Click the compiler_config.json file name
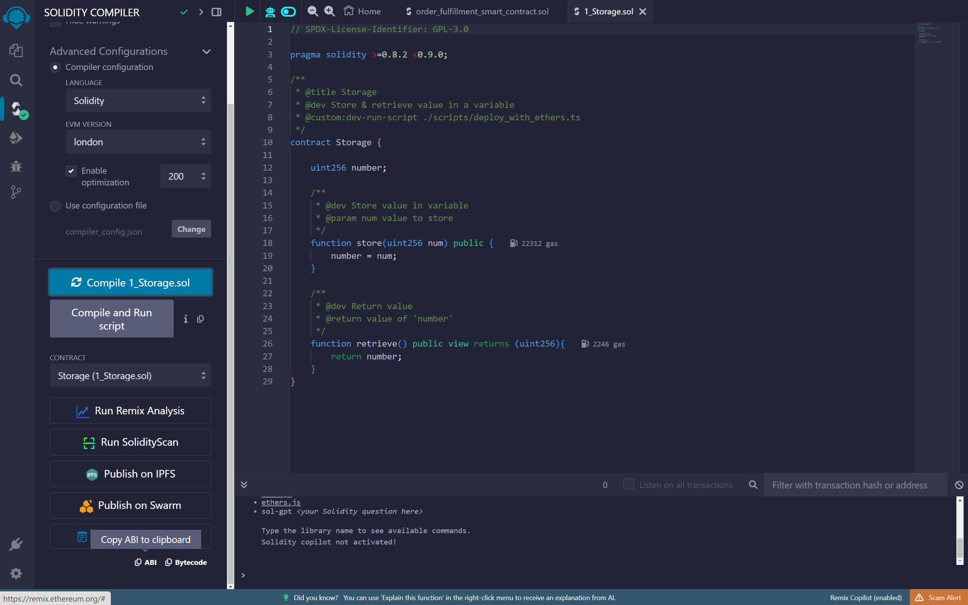This screenshot has width=968, height=605. point(104,232)
